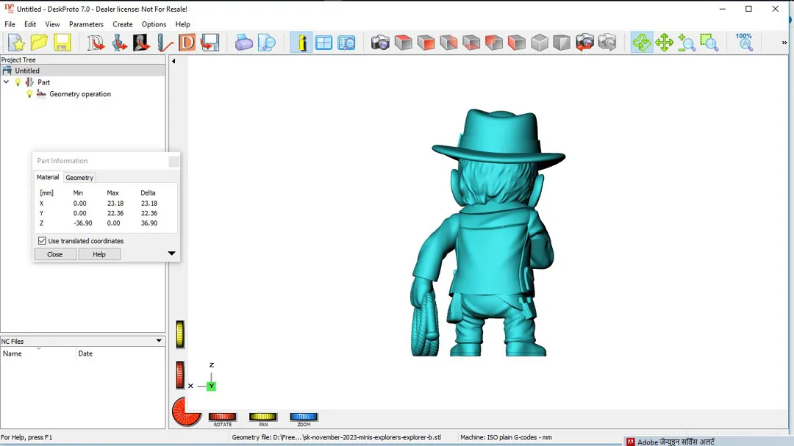Open the Parameters menu

86,24
